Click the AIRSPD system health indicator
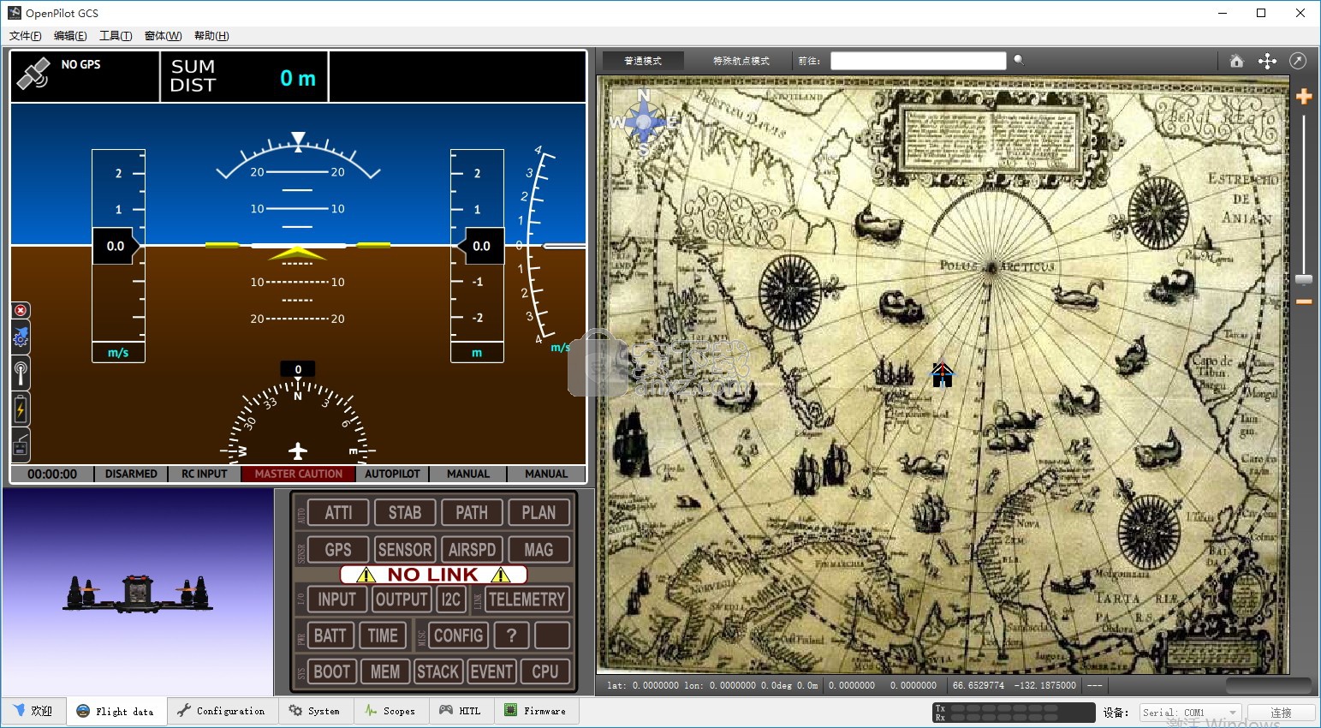Image resolution: width=1321 pixels, height=728 pixels. click(472, 549)
